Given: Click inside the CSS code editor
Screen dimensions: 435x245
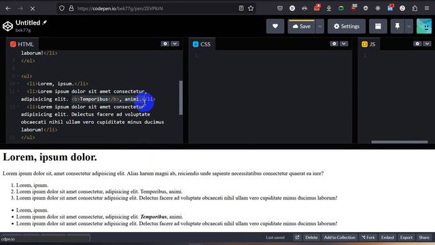Looking at the screenshot, I should point(271,96).
